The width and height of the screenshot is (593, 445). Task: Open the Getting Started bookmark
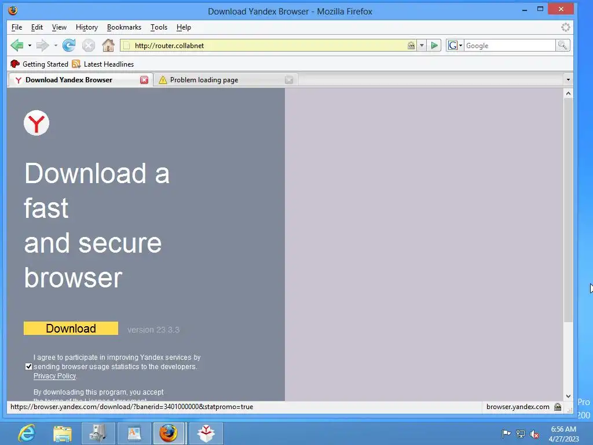pyautogui.click(x=39, y=64)
